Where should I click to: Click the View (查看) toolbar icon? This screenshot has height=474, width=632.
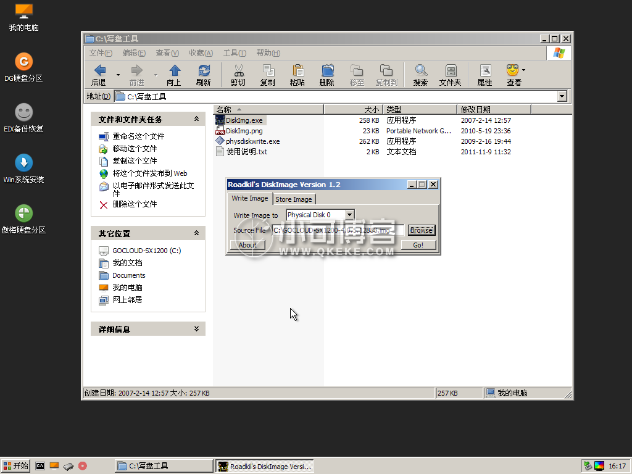(513, 75)
